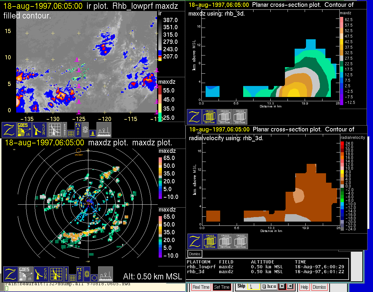This screenshot has height=292, width=373.
Task: Click the Z icon under the radial velocity cross-section
Action: pyautogui.click(x=195, y=242)
